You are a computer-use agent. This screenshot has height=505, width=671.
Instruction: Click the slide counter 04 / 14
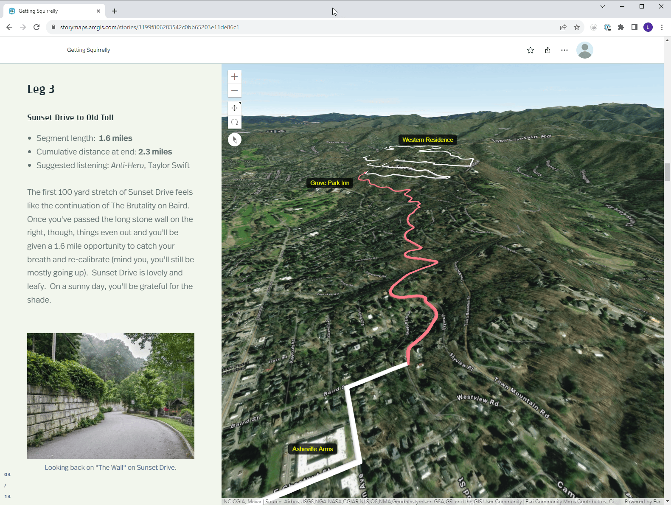click(x=7, y=485)
